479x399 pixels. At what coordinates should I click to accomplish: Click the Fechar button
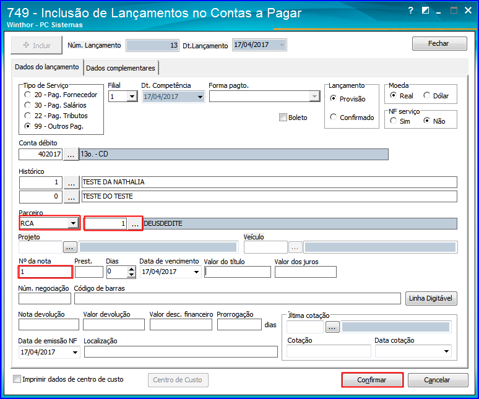pyautogui.click(x=439, y=44)
